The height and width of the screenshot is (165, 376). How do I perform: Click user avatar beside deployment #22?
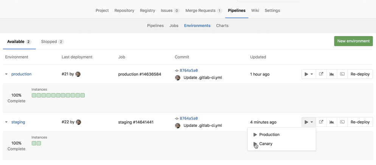(78, 122)
